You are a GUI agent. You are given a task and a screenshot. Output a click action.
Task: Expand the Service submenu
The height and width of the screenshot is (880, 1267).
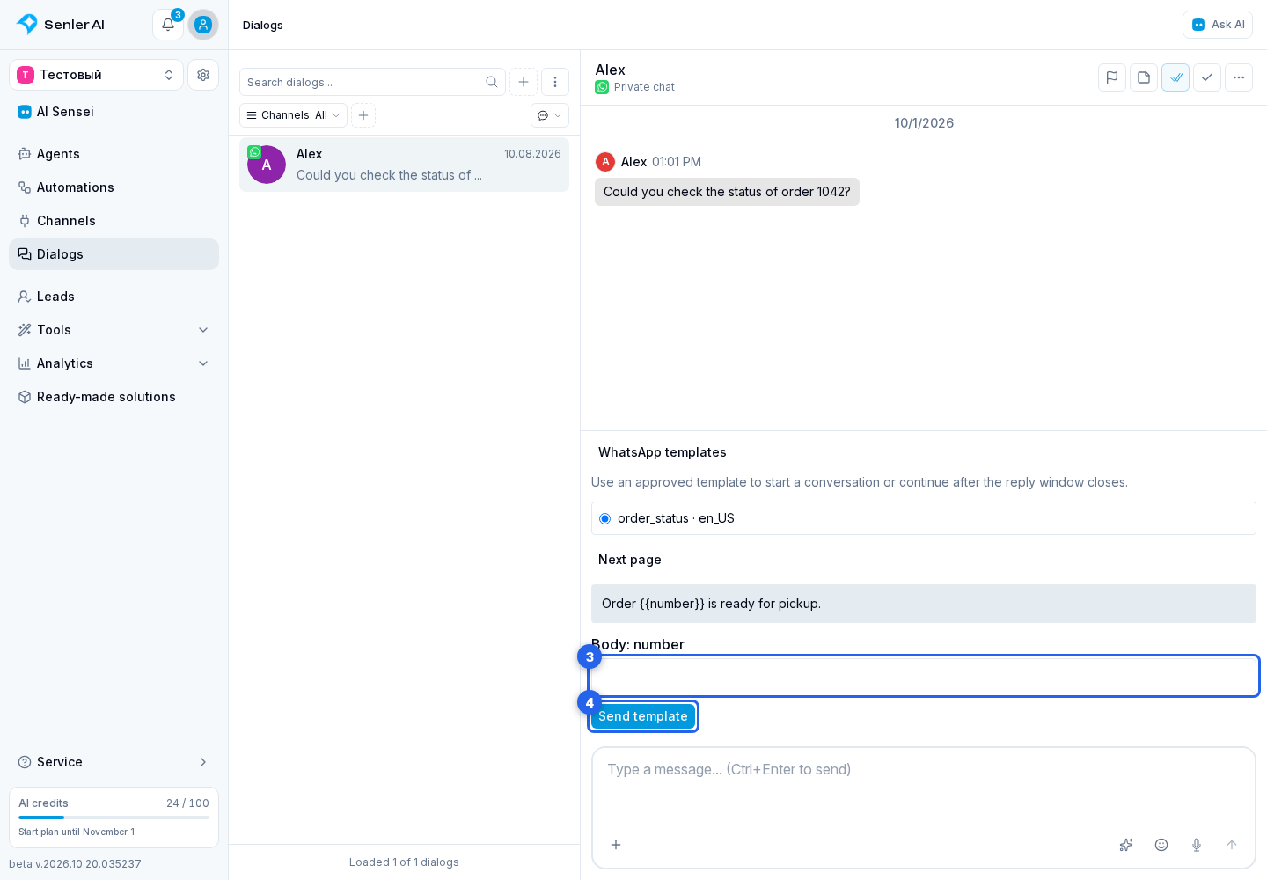114,762
